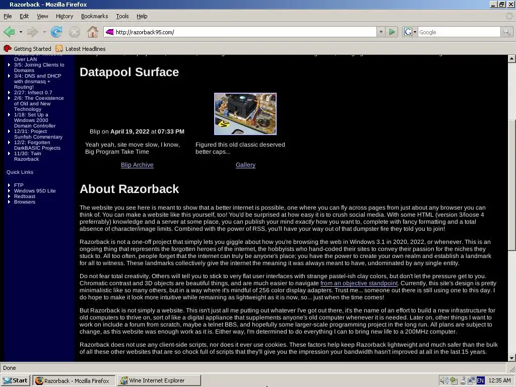Click the razorback95 site favicon
516x387 pixels.
coord(109,32)
